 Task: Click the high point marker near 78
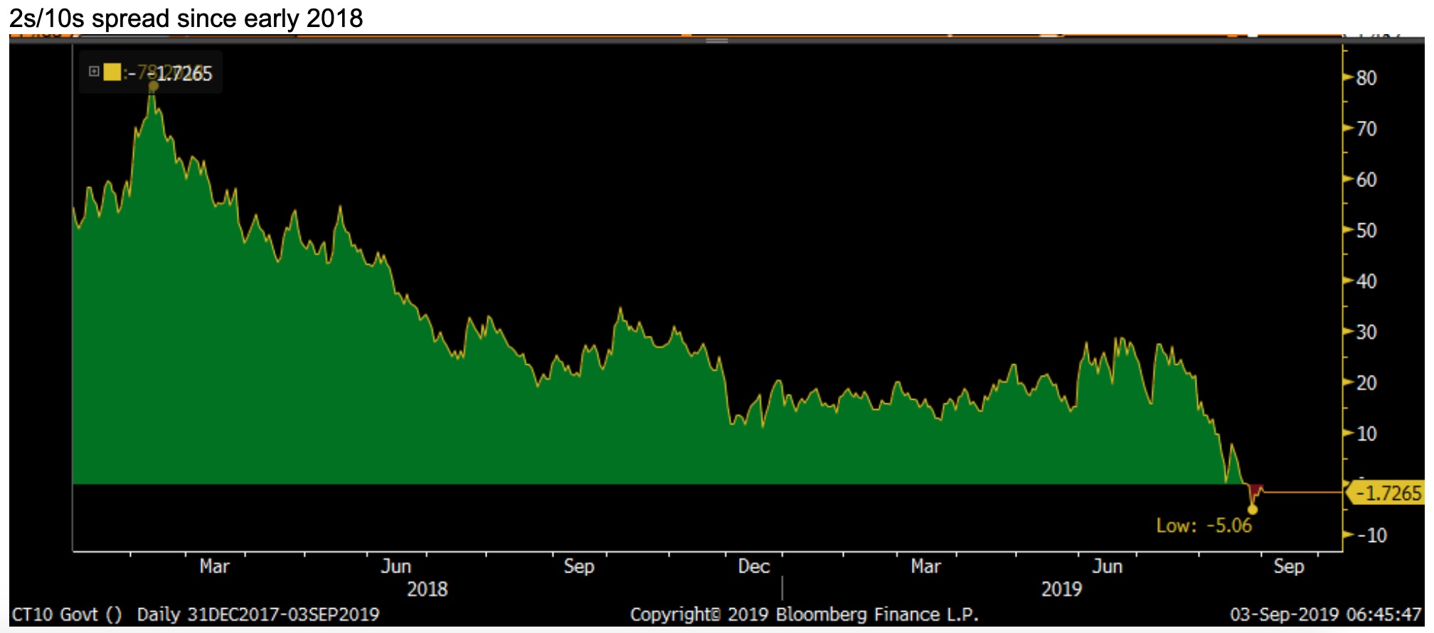[153, 87]
